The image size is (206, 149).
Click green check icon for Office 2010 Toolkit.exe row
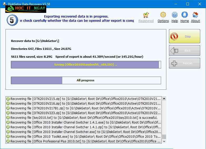click(8, 136)
